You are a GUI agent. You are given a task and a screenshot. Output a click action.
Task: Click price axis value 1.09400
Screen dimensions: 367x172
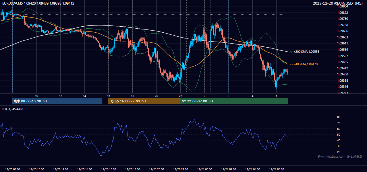pyautogui.click(x=342, y=75)
